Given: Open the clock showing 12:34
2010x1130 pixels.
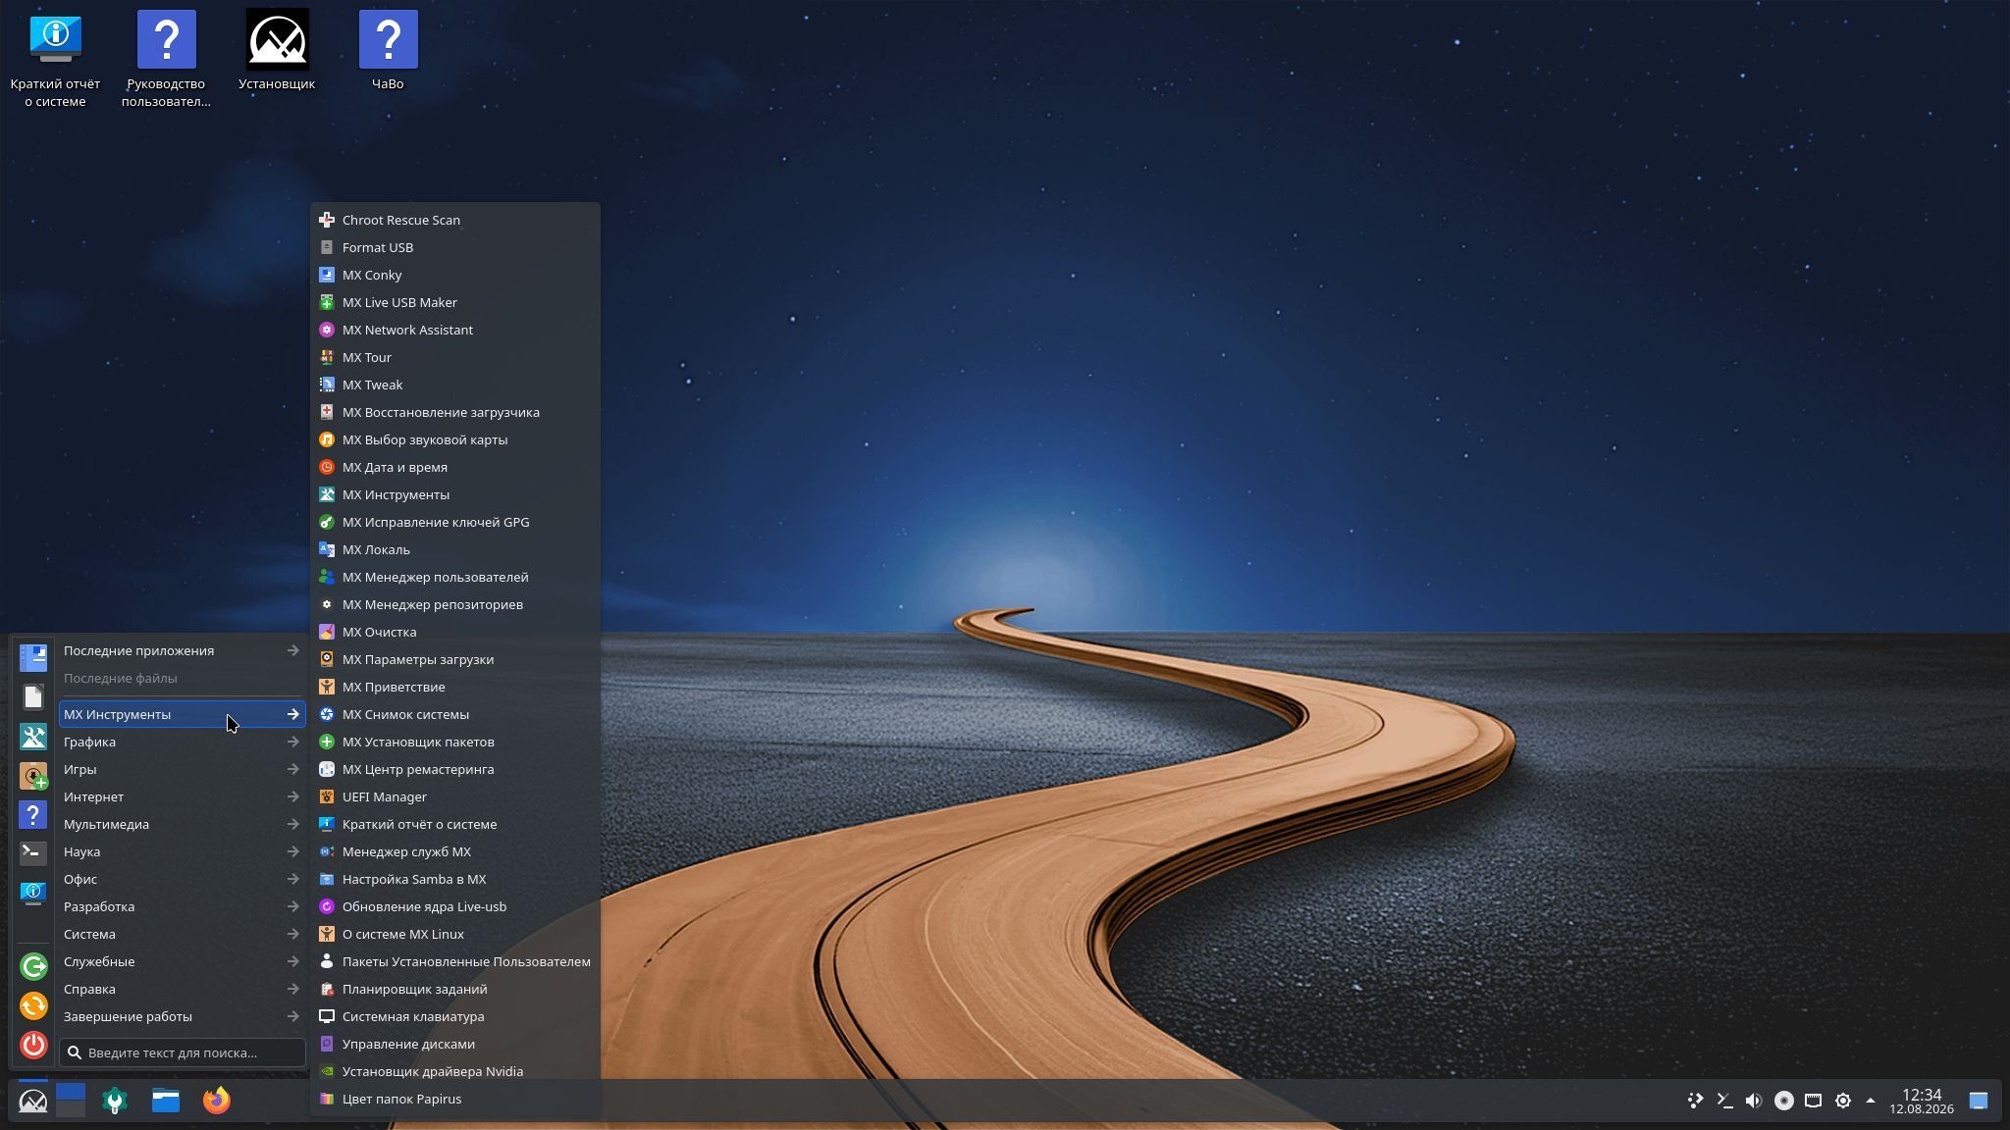Looking at the screenshot, I should coord(1922,1101).
